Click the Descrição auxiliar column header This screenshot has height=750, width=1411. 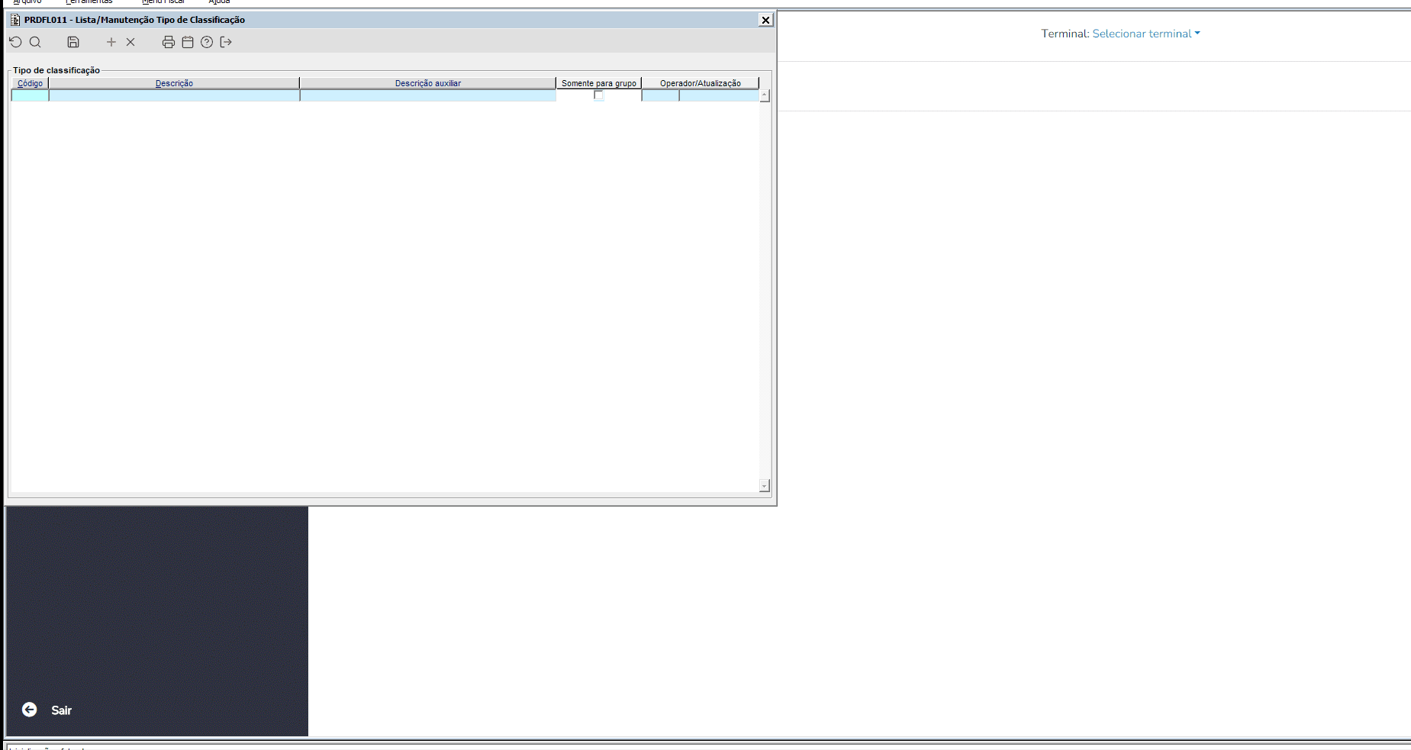pos(428,83)
